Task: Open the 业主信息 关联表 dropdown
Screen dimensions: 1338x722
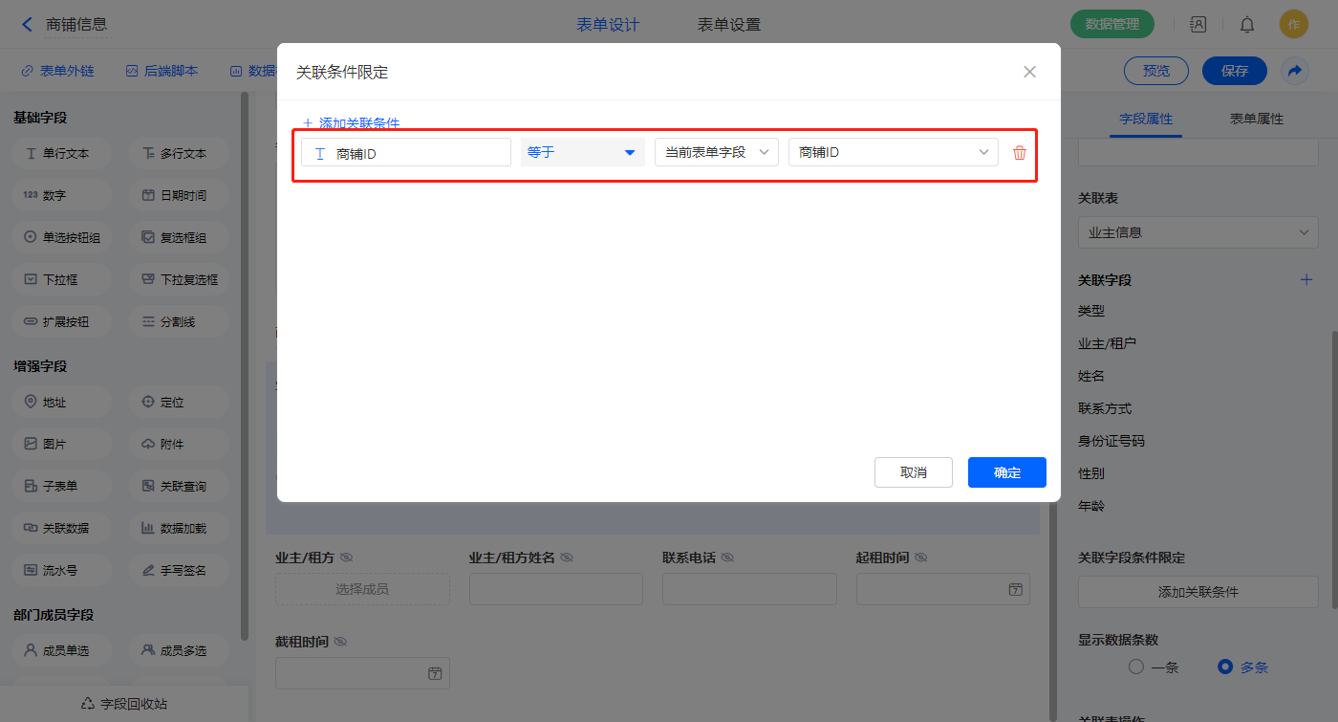Action: point(1198,232)
